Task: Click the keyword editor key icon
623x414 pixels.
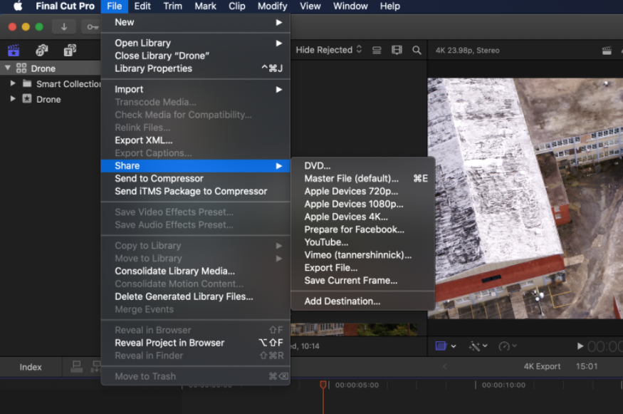Action: pos(93,27)
